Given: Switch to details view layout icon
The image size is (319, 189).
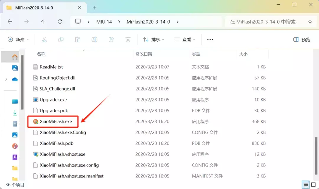Looking at the screenshot, I should click(x=306, y=185).
